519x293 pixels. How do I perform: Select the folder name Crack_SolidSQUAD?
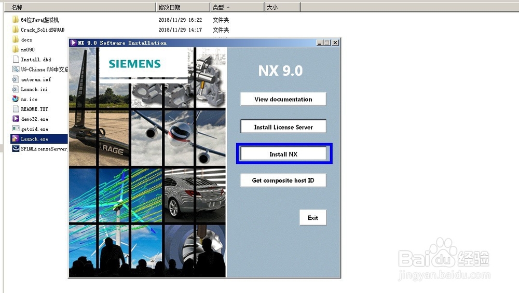[x=43, y=30]
